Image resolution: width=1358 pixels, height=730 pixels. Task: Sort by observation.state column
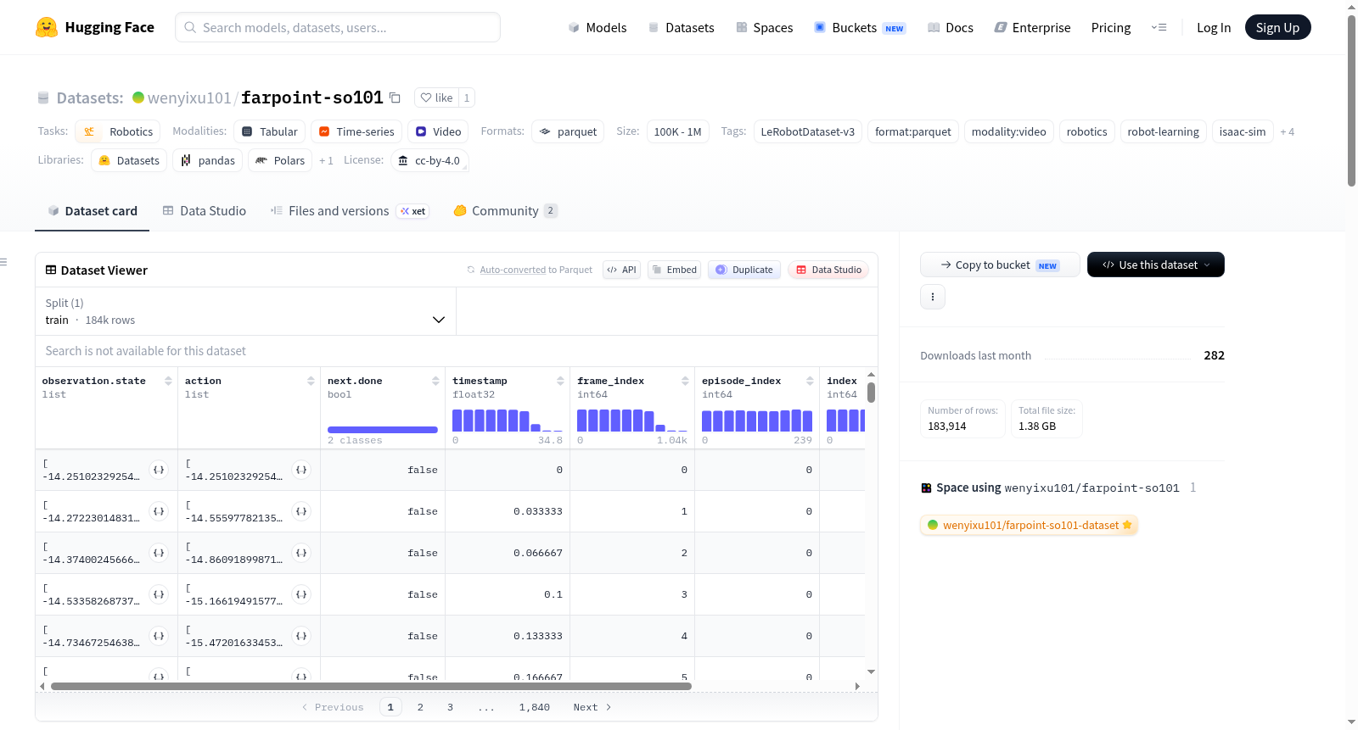(x=168, y=381)
